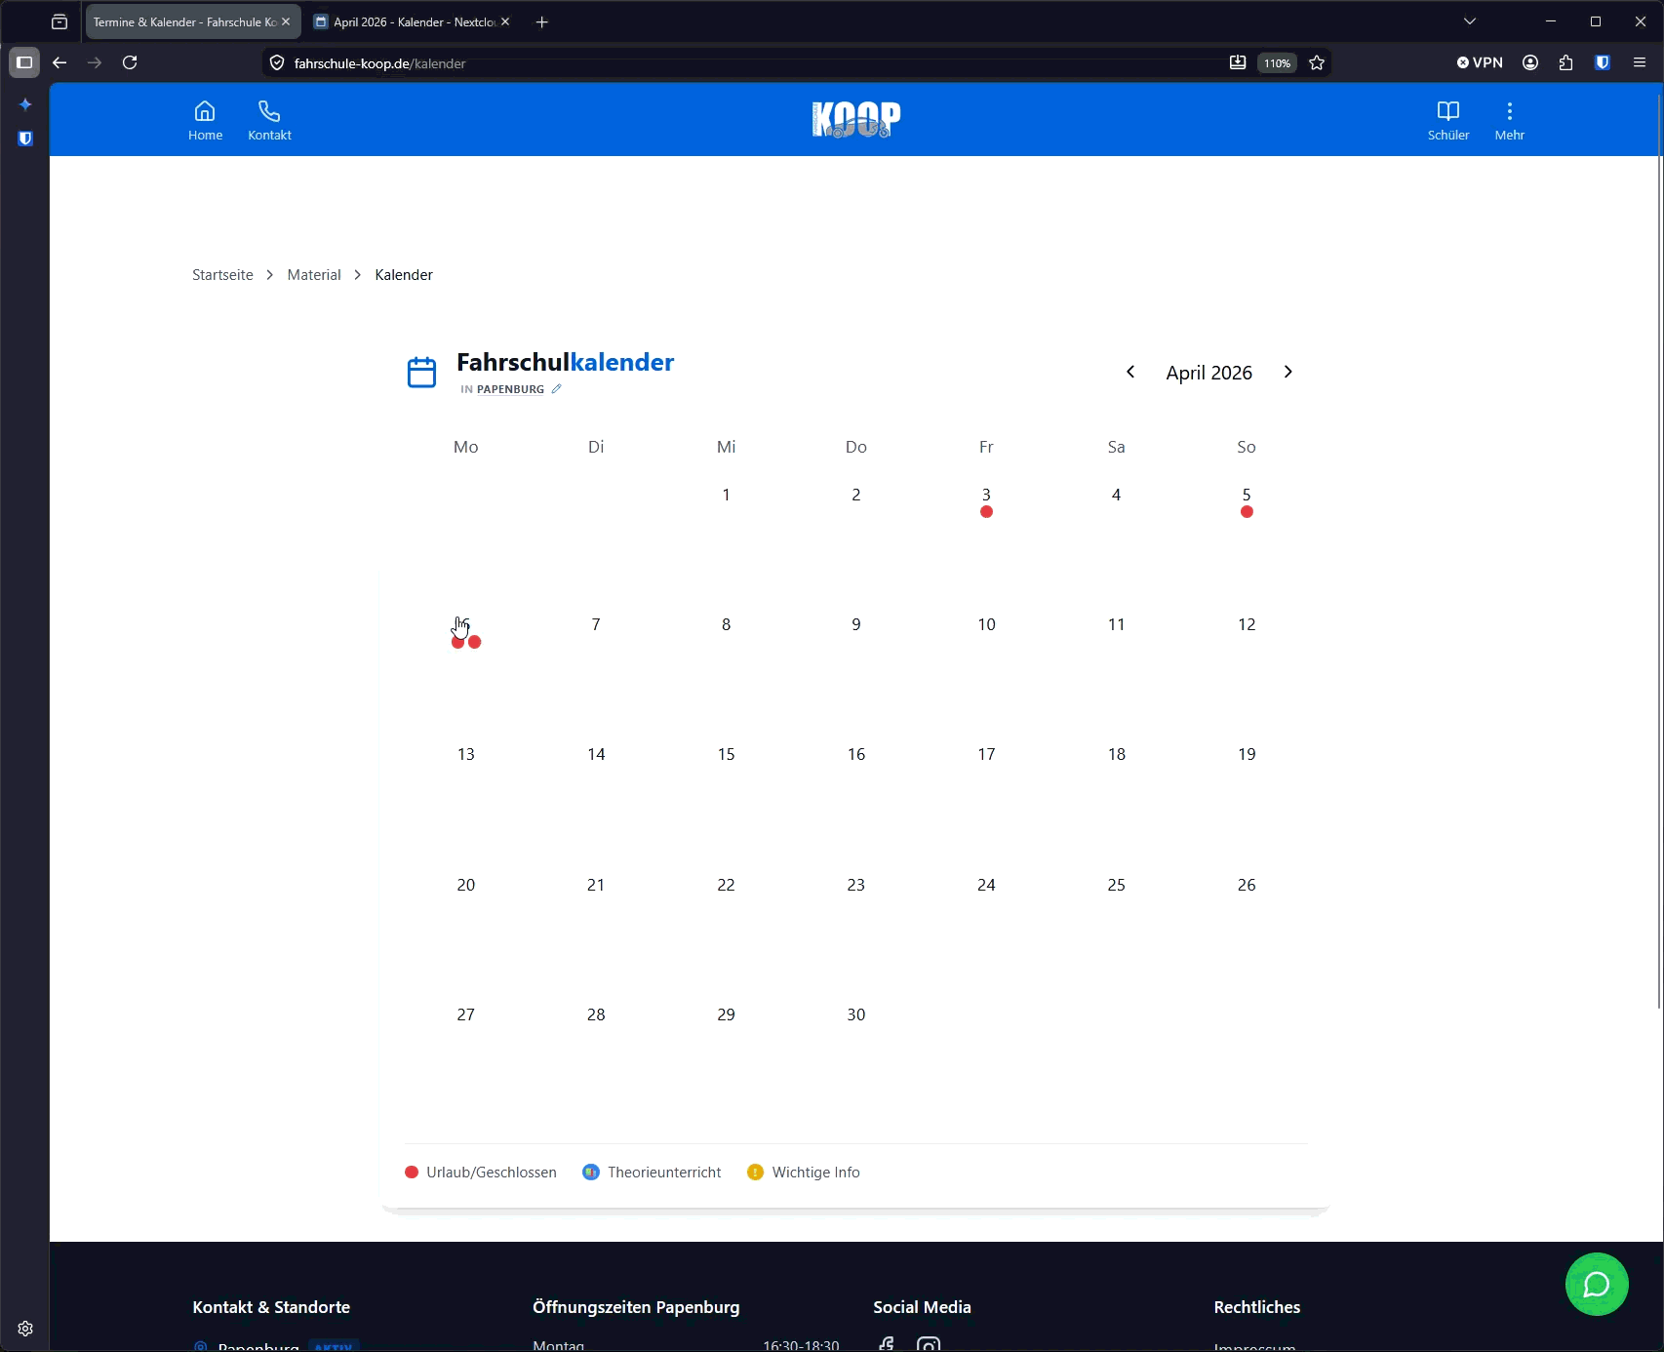Open Bitwarden icon in left sidebar
Viewport: 1664px width, 1352px height.
(25, 139)
